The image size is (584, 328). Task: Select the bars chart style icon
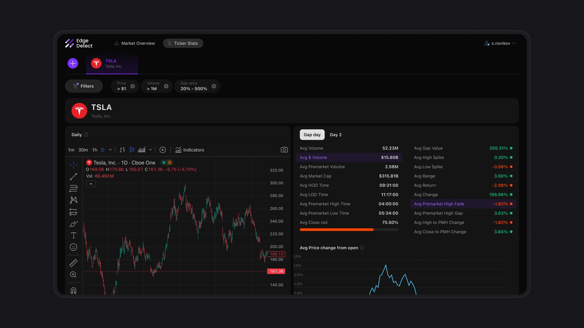pyautogui.click(x=122, y=150)
